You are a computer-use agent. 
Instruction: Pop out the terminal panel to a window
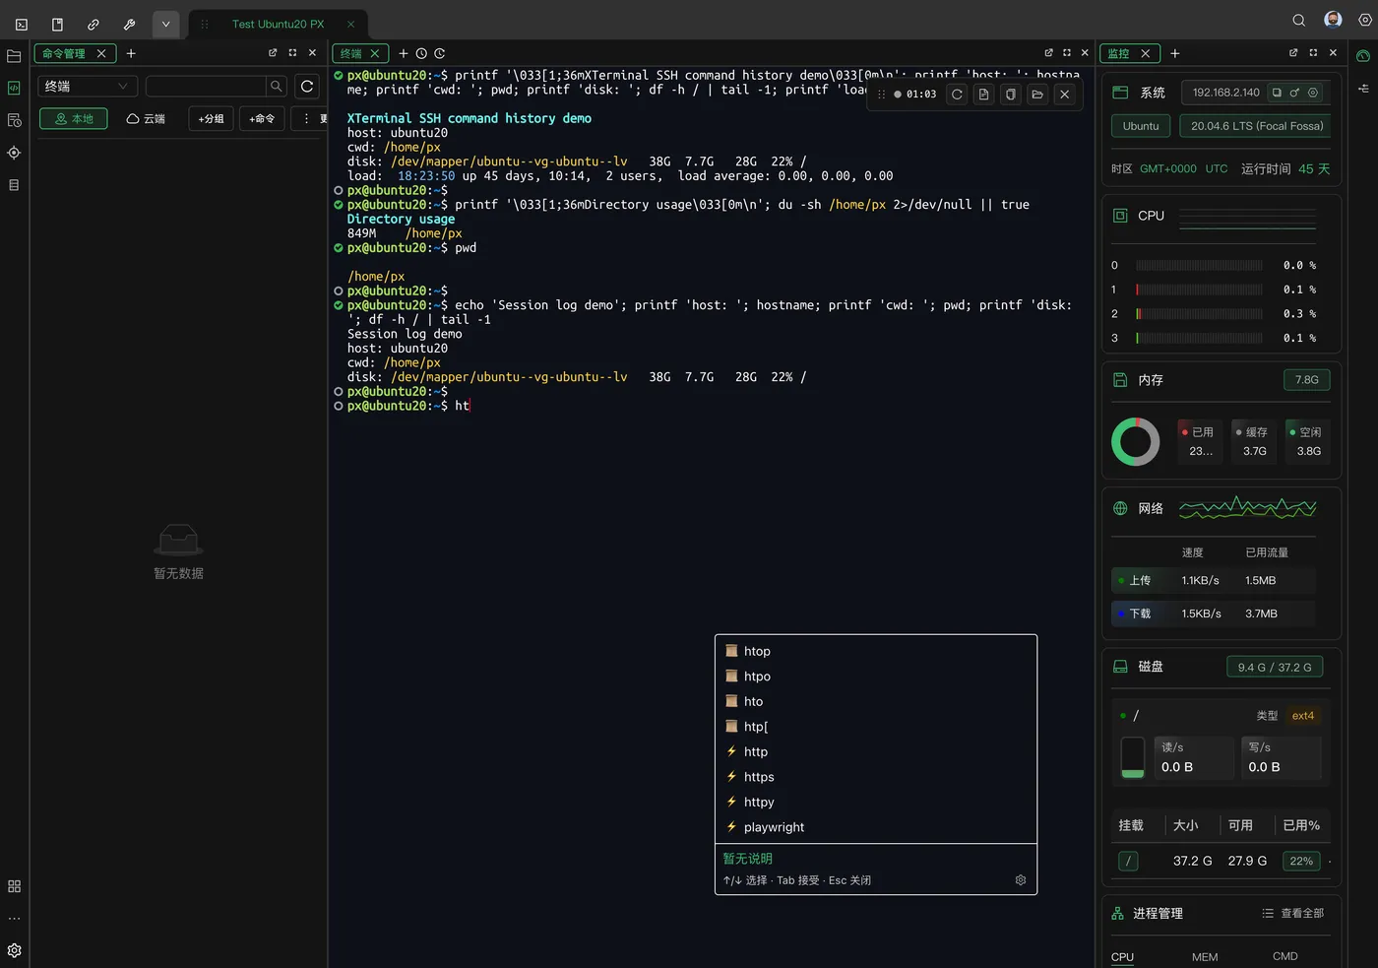pos(1048,53)
